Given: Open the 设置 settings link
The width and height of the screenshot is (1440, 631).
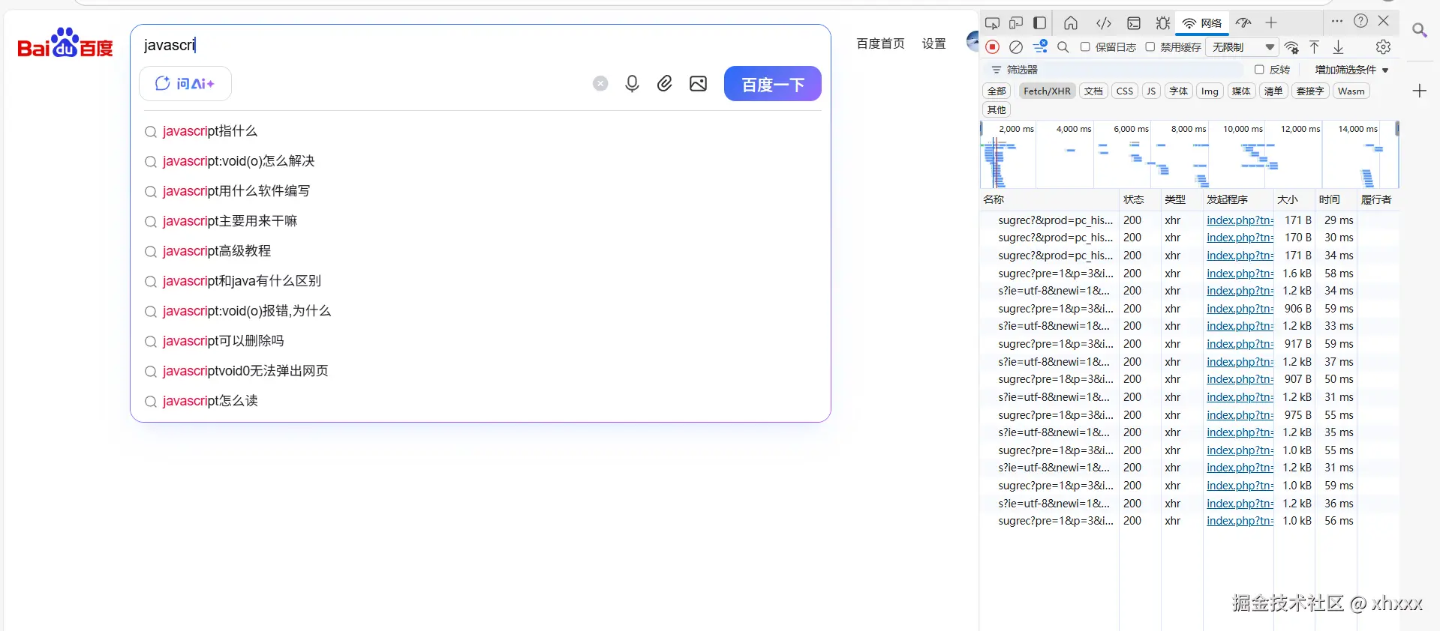Looking at the screenshot, I should pyautogui.click(x=933, y=43).
